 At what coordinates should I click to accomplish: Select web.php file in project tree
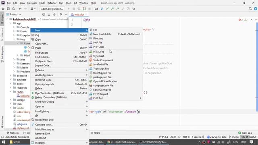pos(25,96)
